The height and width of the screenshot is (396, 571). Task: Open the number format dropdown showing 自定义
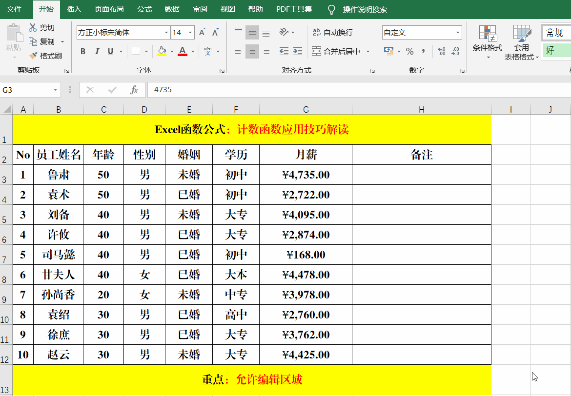click(x=457, y=32)
